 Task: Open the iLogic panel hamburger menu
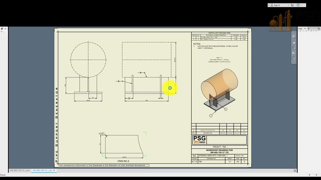(319, 29)
